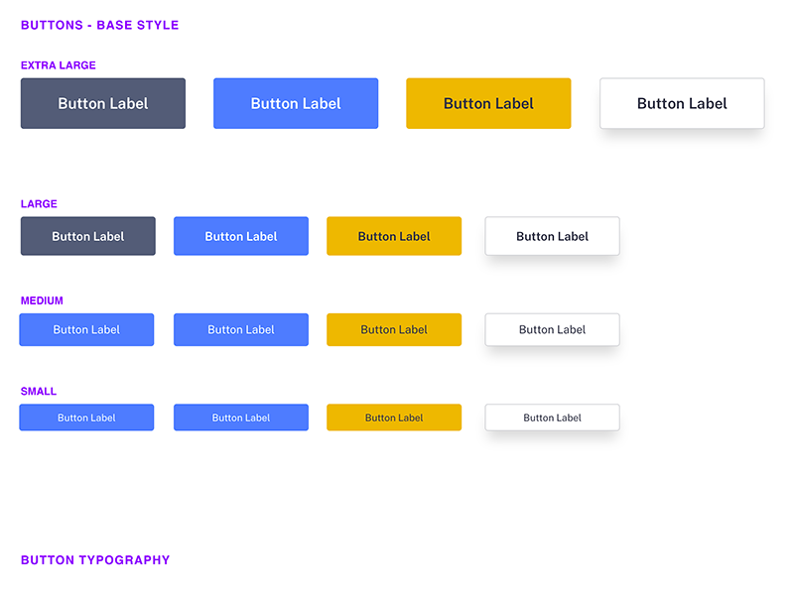794x595 pixels.
Task: Activate the medium yellow Button Label
Action: tap(394, 330)
